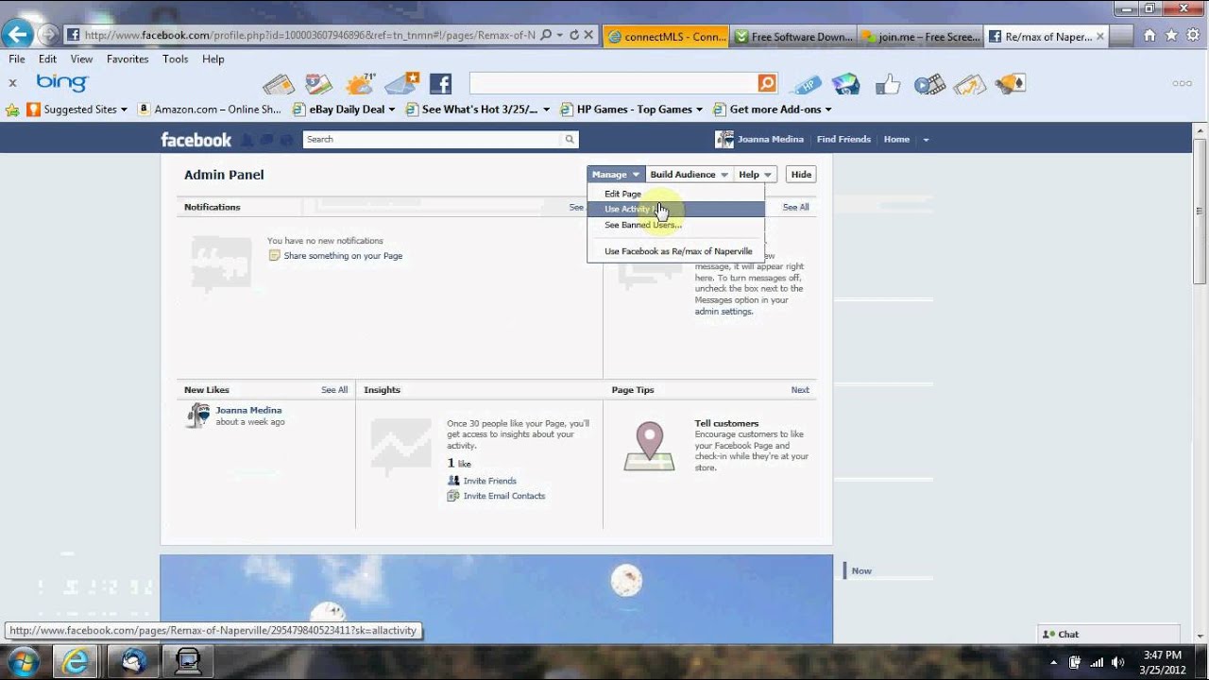Click Share something on your Page
This screenshot has height=680, width=1209.
[x=343, y=256]
